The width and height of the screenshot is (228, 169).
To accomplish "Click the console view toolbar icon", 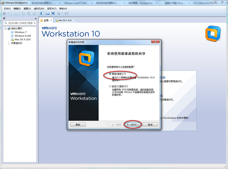I will (66, 13).
